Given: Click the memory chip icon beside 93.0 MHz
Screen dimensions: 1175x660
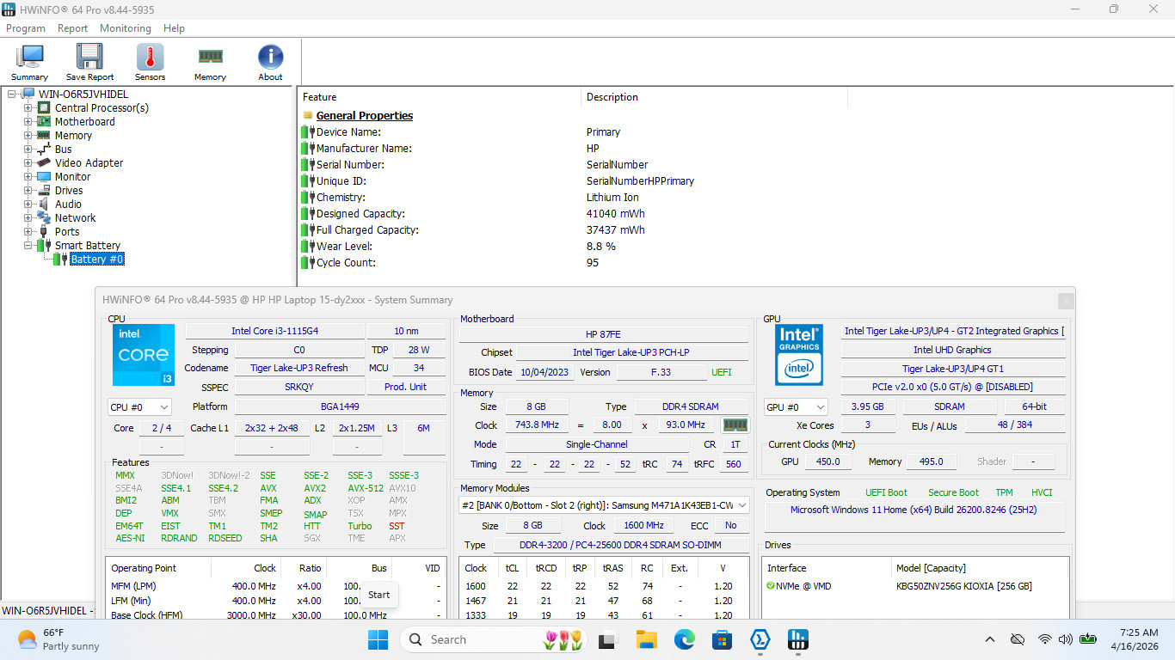Looking at the screenshot, I should click(x=735, y=425).
